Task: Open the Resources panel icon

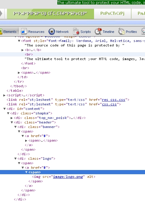Action: 24,31
